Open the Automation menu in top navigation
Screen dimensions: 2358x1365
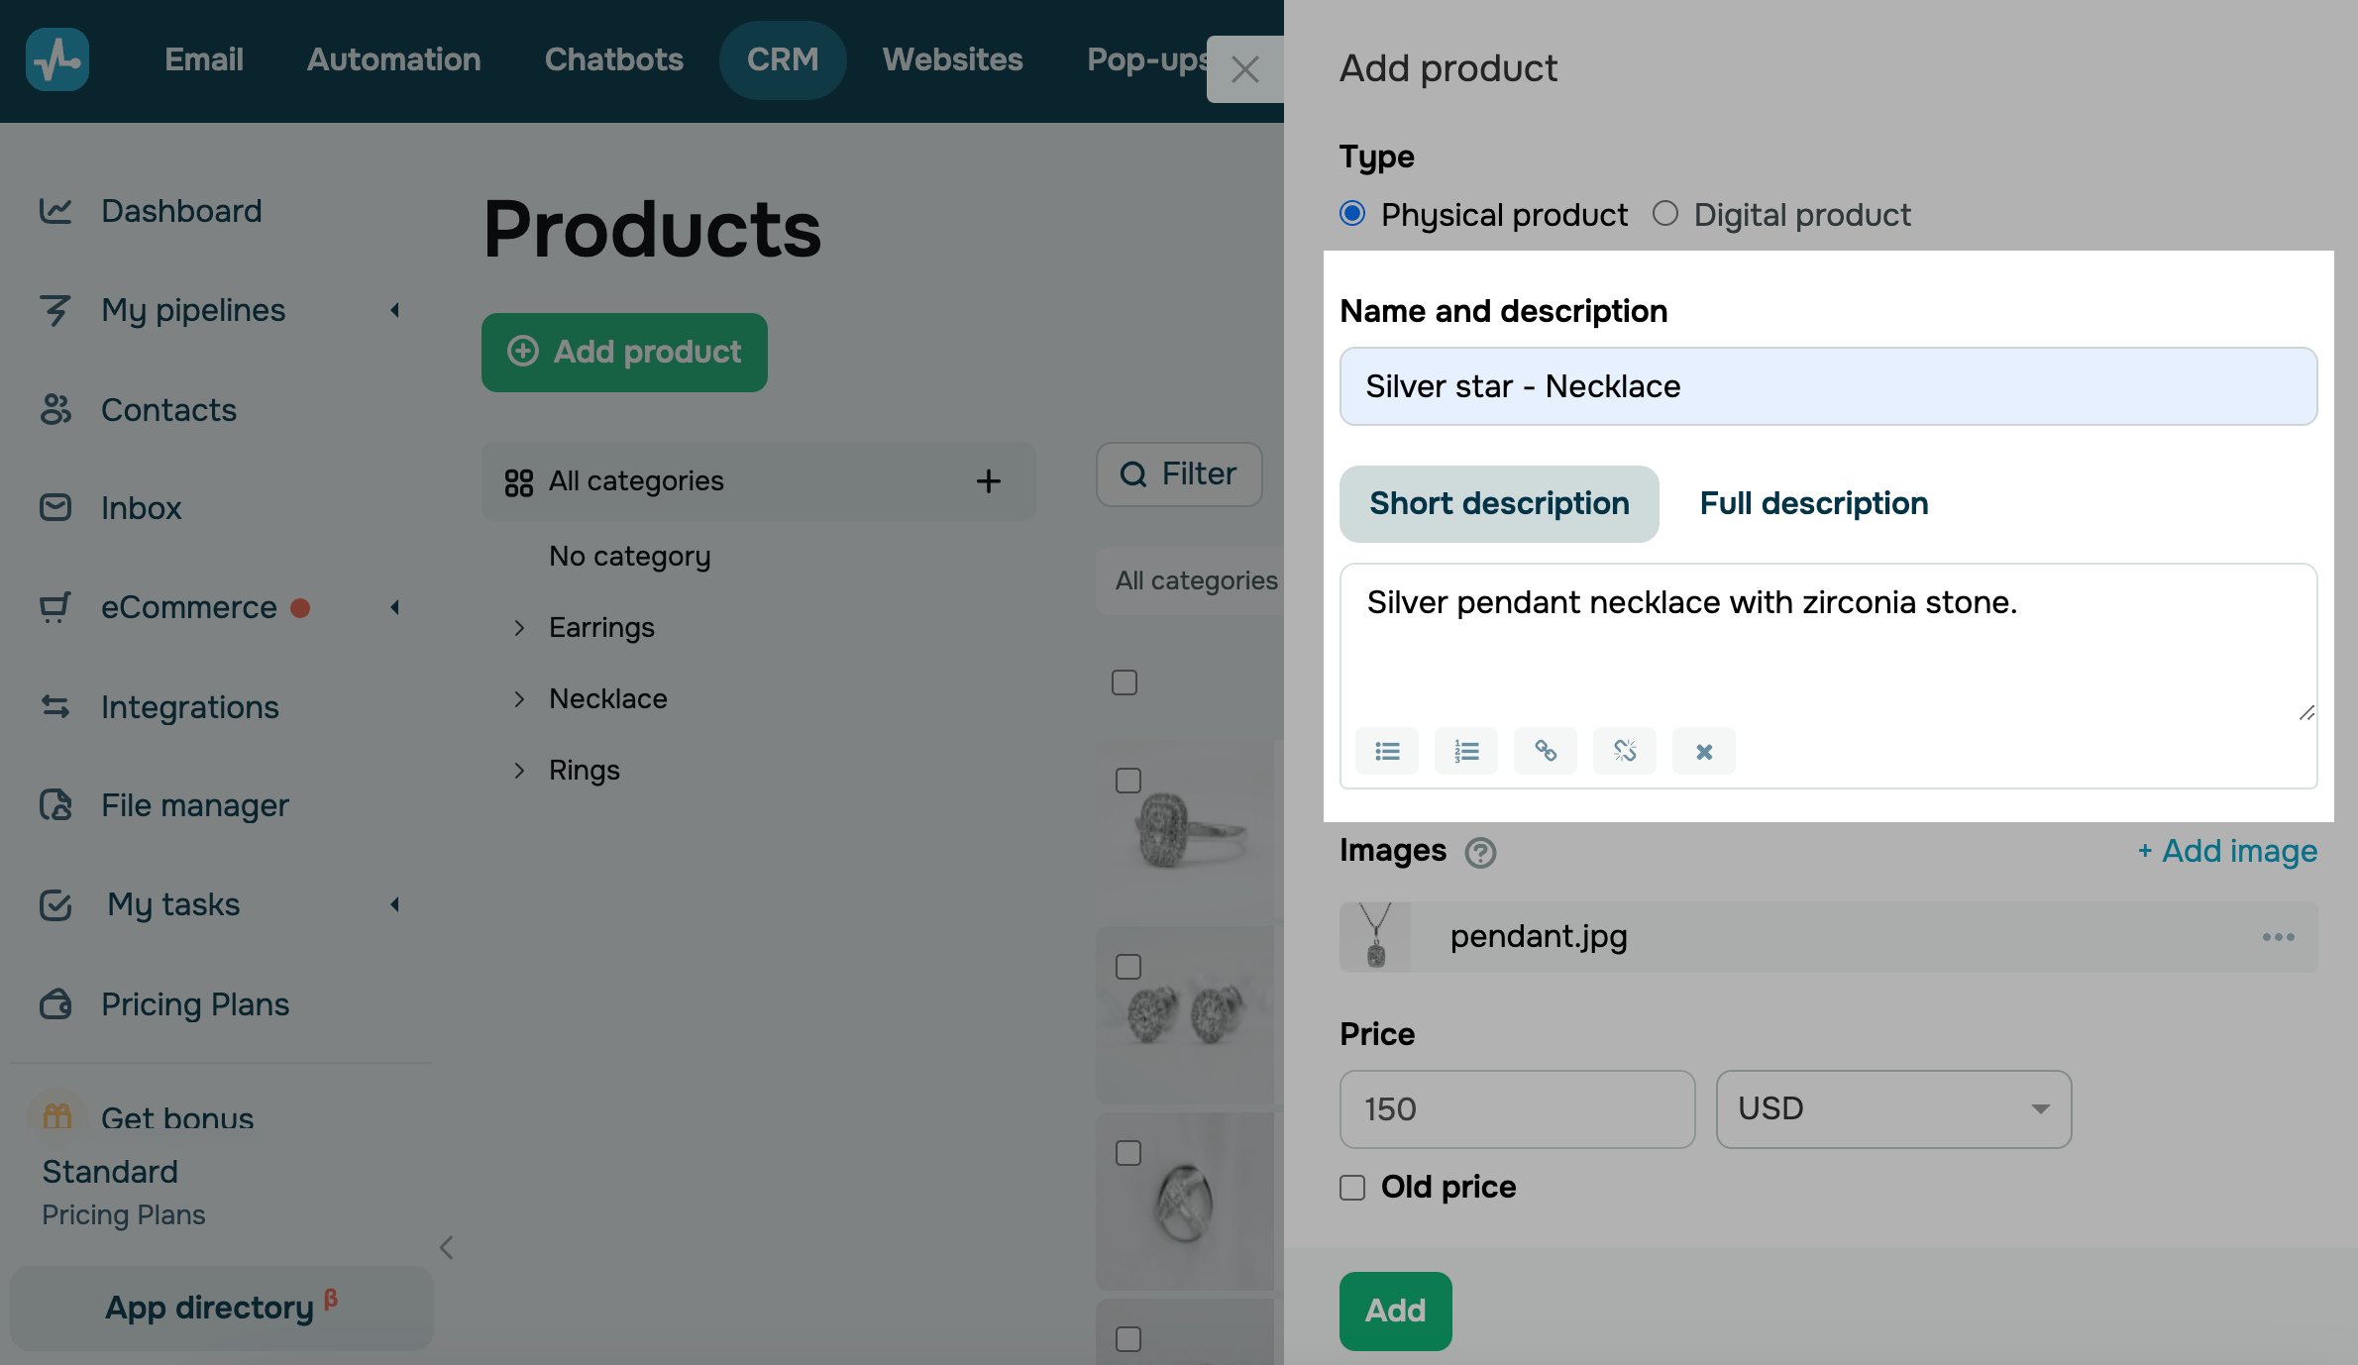pyautogui.click(x=393, y=59)
